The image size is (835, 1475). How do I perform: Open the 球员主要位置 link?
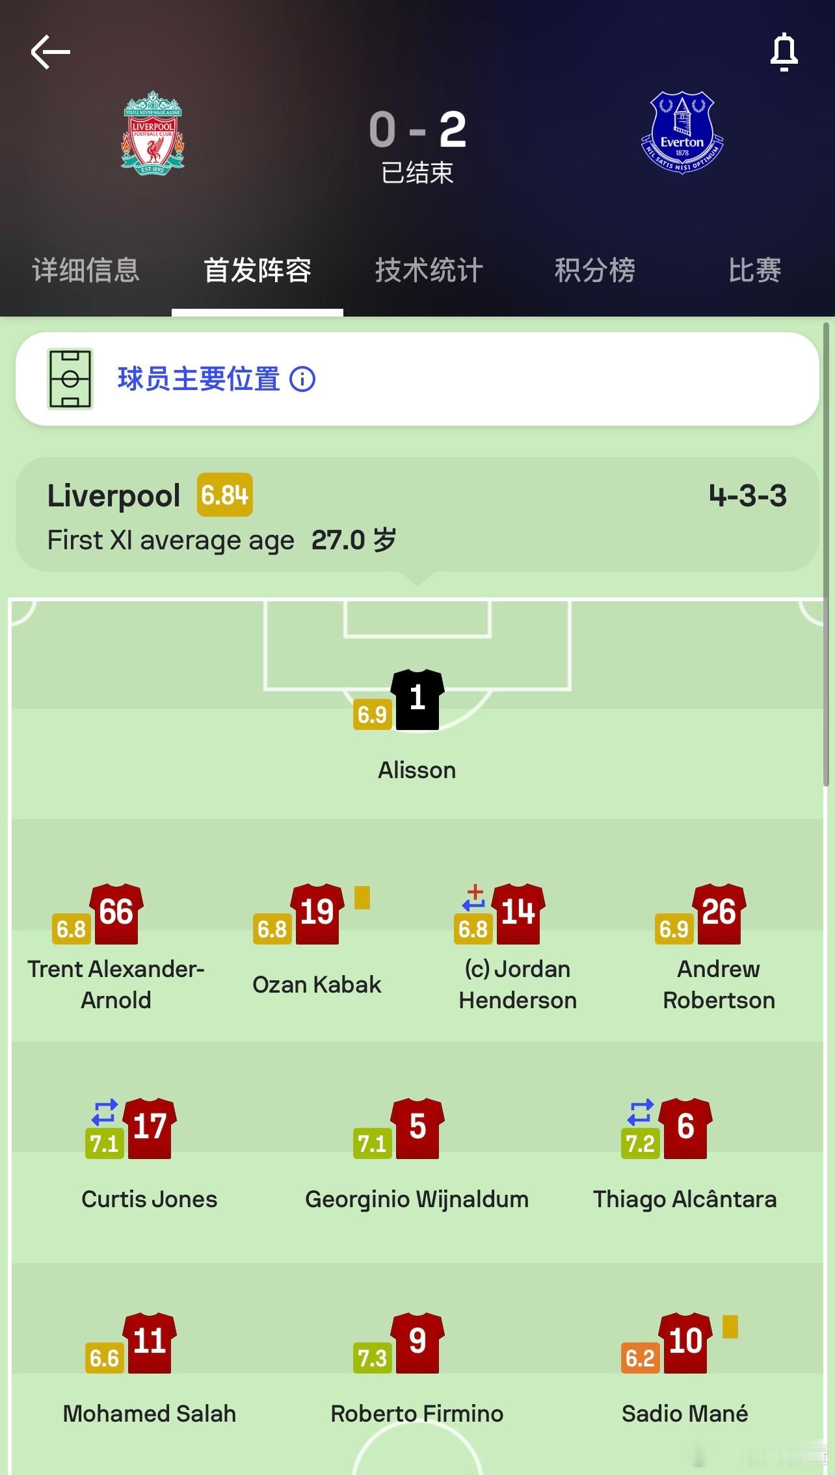tap(199, 379)
